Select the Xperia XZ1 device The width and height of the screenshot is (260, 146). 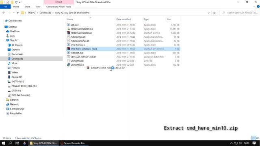17,77
